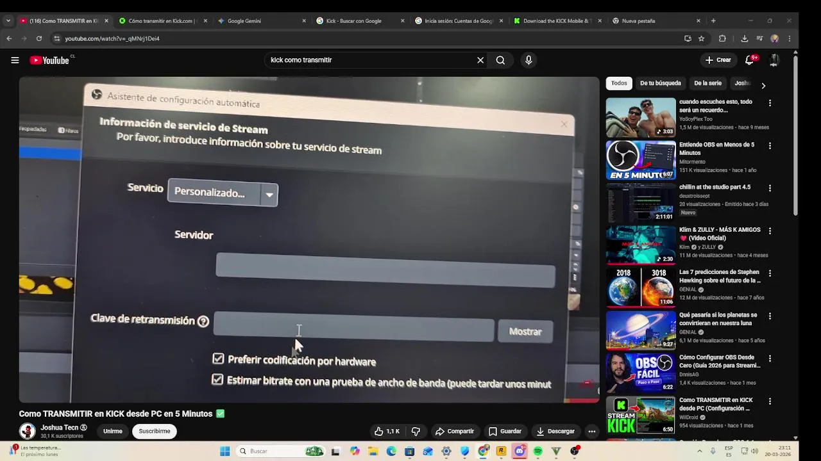Viewport: 821px width, 461px height.
Task: Open the taskbar clock showing 23:11
Action: click(777, 451)
